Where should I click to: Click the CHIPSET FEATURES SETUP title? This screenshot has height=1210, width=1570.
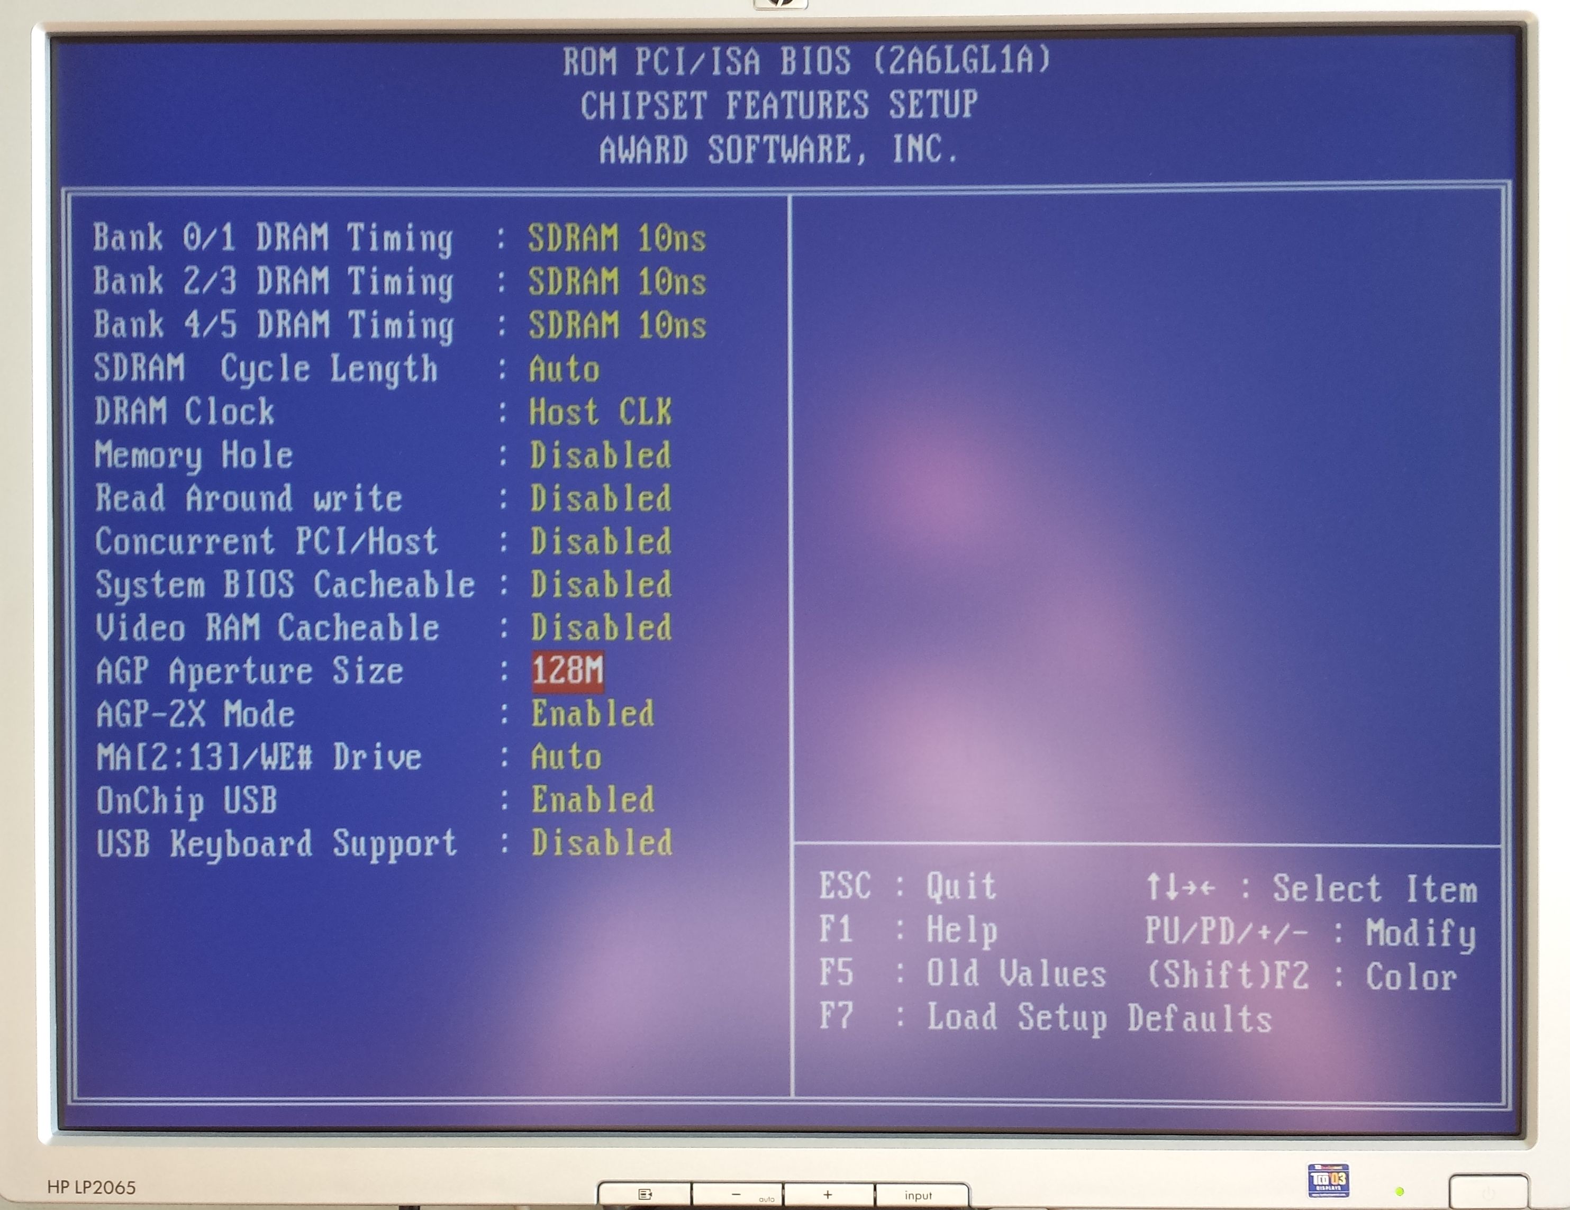pyautogui.click(x=779, y=105)
